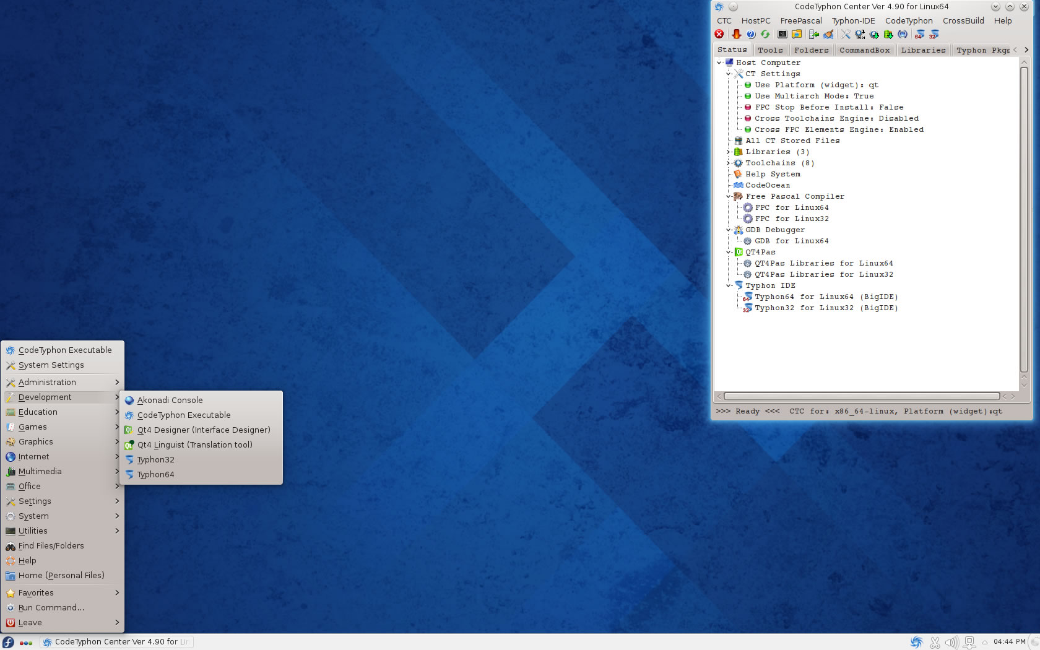1040x650 pixels.
Task: Collapse the CT Settings tree node
Action: pos(729,74)
